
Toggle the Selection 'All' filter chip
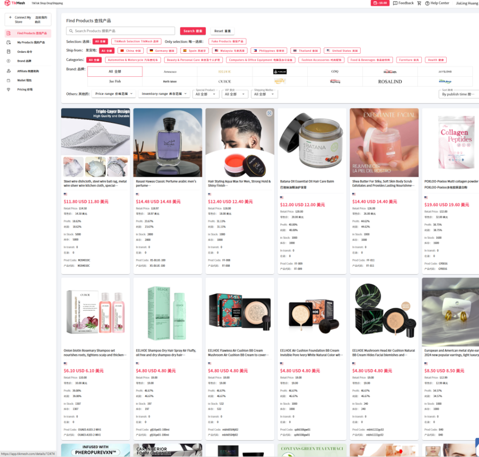tap(101, 41)
